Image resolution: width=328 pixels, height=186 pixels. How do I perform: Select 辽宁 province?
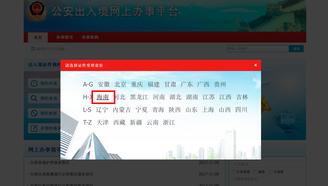102,110
